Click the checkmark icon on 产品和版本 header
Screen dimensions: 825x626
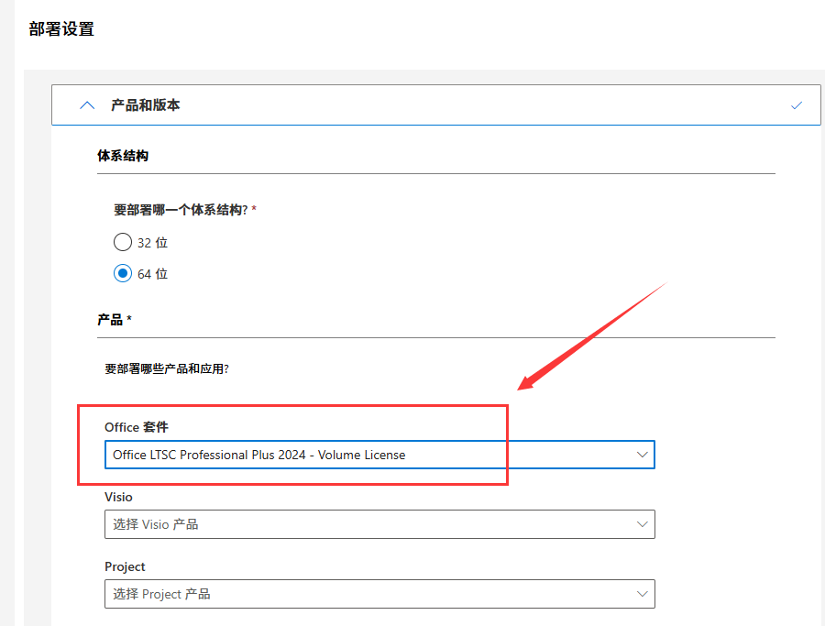point(796,105)
